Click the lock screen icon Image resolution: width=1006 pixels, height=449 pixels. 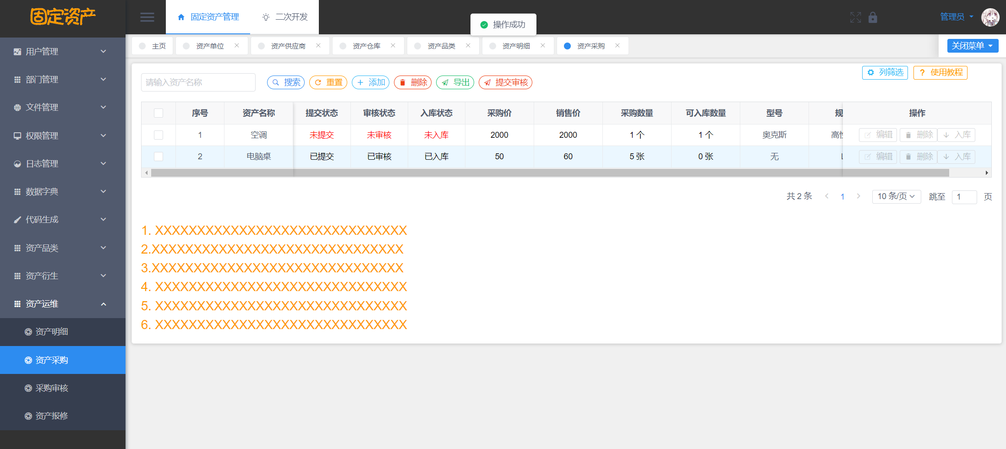tap(873, 17)
